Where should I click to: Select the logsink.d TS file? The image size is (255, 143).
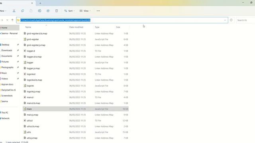click(x=76, y=74)
